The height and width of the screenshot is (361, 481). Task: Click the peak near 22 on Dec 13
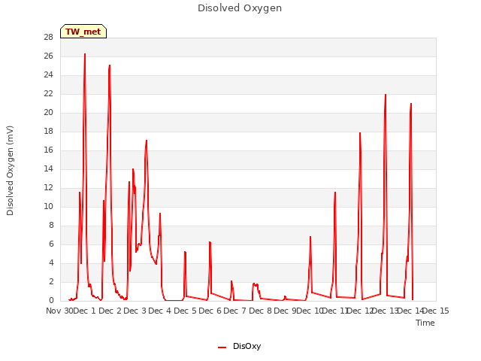[386, 95]
